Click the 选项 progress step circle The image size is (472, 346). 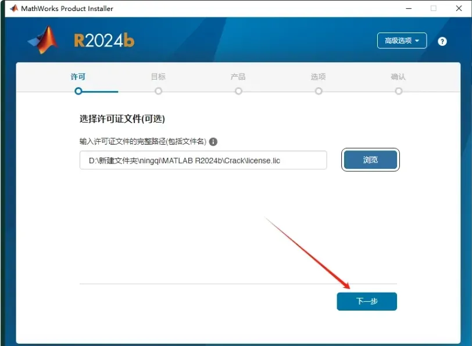click(319, 91)
